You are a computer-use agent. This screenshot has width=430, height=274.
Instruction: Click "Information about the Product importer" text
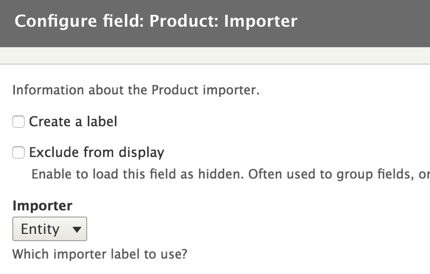pyautogui.click(x=135, y=90)
